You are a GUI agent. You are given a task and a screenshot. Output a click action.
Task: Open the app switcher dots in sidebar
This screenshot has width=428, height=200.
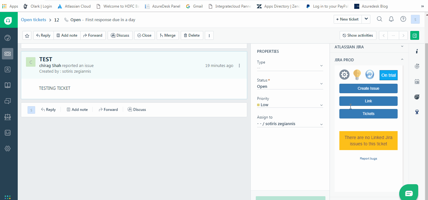[8, 197]
